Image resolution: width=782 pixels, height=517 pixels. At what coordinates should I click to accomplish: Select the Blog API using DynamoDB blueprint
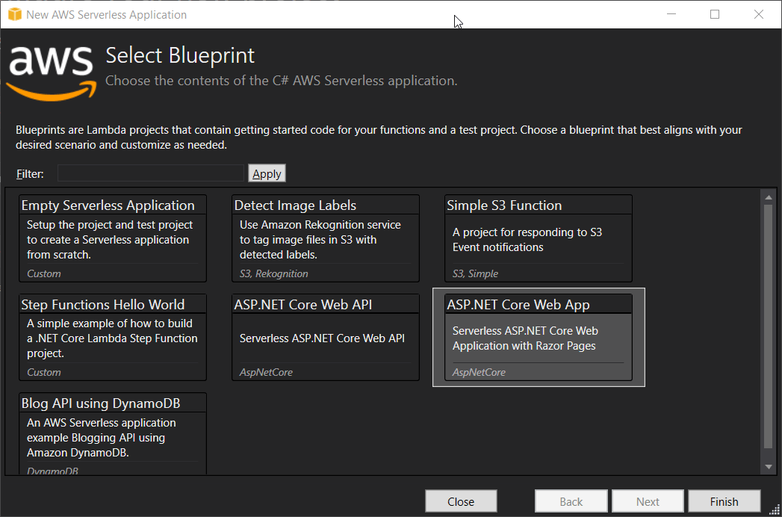point(112,433)
